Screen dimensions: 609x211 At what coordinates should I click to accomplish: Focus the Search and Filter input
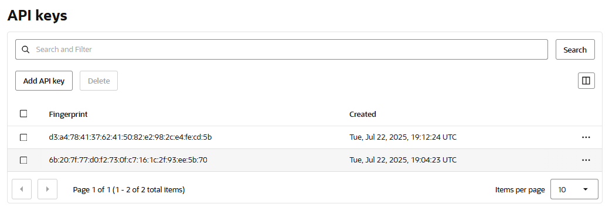pos(281,50)
